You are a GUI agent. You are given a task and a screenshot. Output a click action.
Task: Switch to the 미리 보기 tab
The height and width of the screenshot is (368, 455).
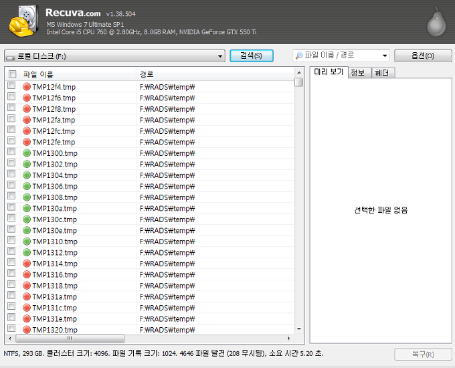(329, 72)
